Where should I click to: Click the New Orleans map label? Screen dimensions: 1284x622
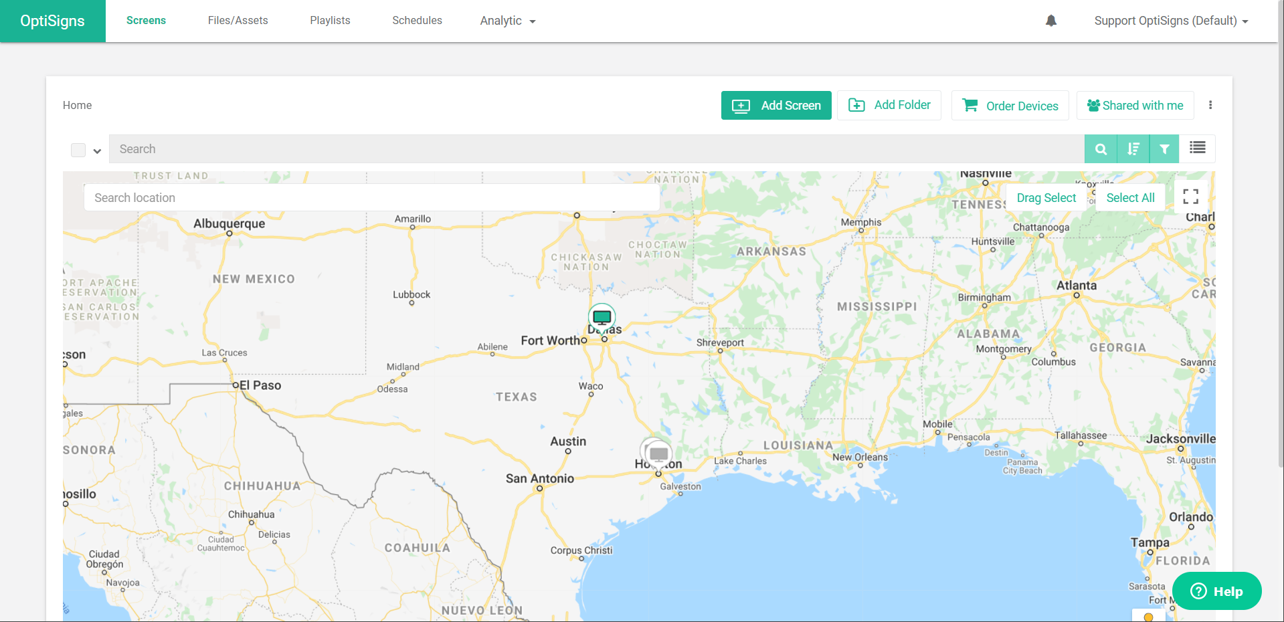point(860,457)
